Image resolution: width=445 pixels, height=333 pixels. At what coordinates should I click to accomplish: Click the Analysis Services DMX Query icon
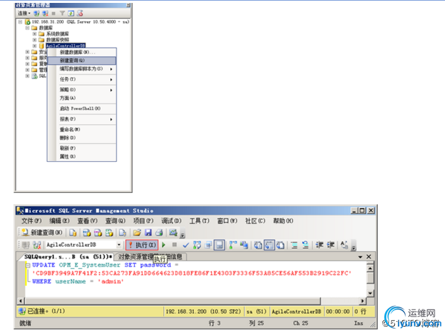(x=98, y=232)
